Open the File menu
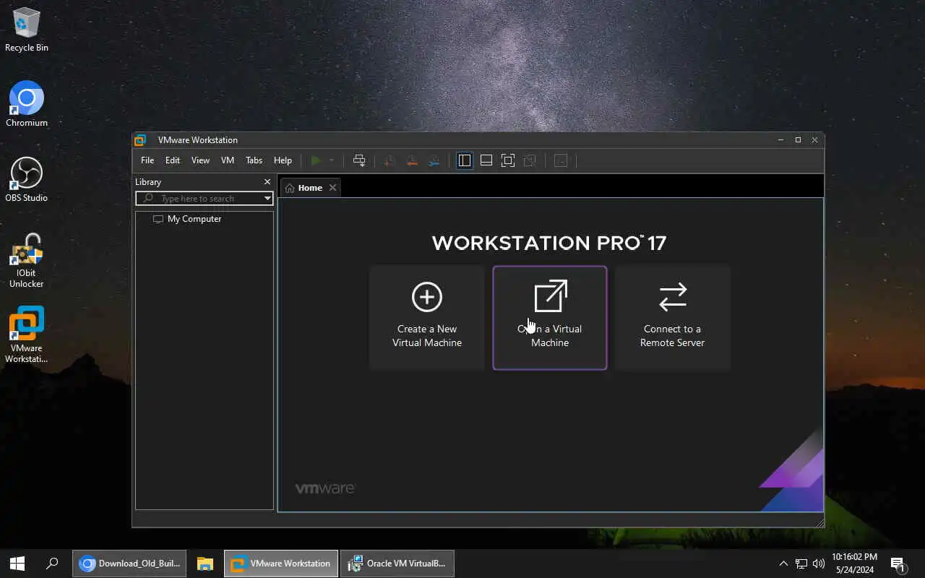The height and width of the screenshot is (578, 925). [x=147, y=160]
